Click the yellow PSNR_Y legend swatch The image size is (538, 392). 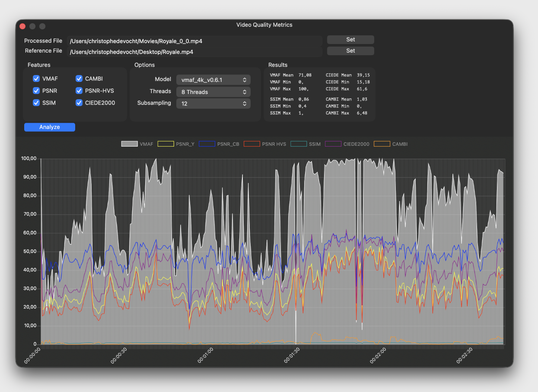point(166,144)
